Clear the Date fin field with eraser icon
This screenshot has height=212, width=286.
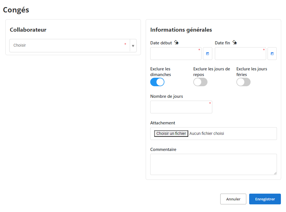tap(235, 43)
